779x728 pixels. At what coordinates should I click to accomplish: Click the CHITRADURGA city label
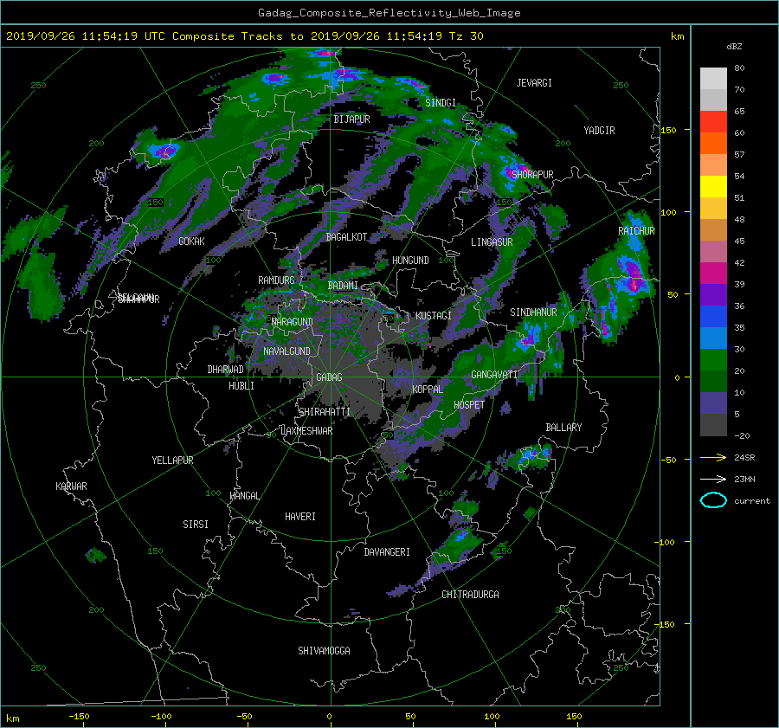[470, 595]
